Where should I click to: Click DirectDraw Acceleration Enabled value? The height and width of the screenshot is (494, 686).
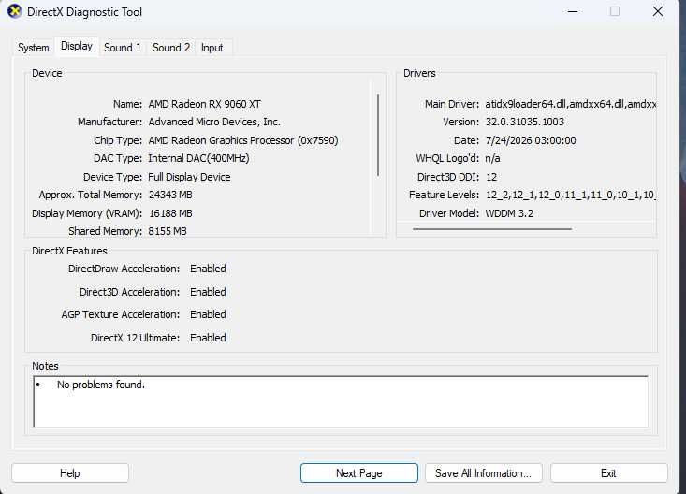coord(208,269)
